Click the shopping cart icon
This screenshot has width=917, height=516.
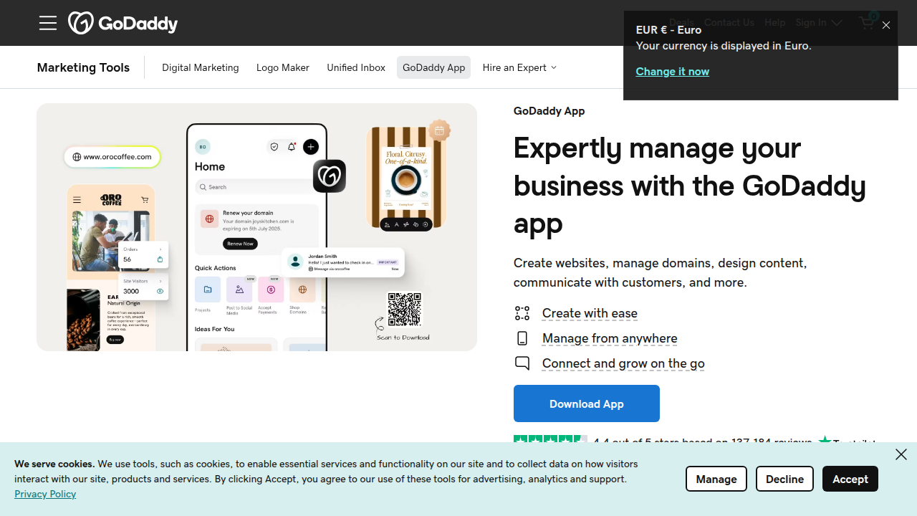867,22
